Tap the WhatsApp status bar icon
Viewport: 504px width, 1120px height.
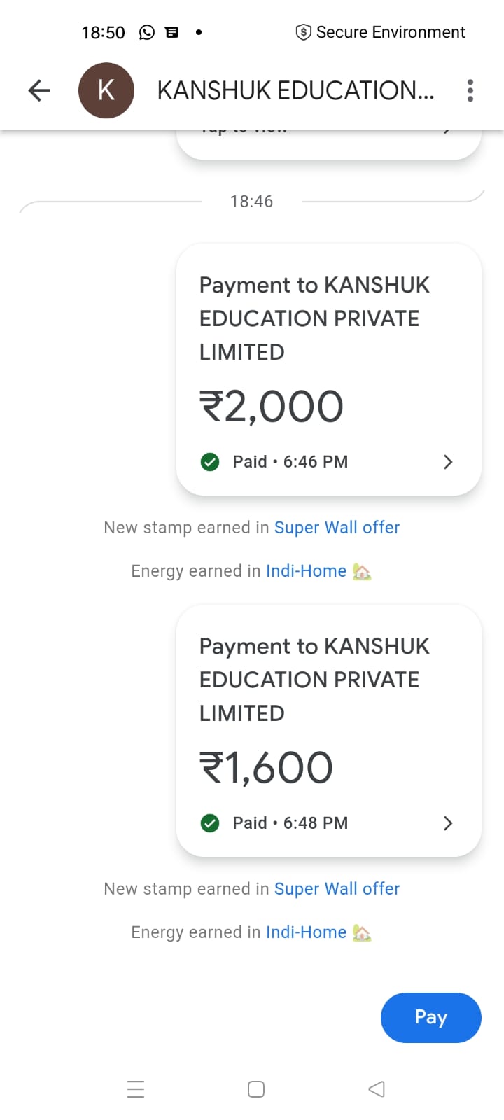[147, 32]
